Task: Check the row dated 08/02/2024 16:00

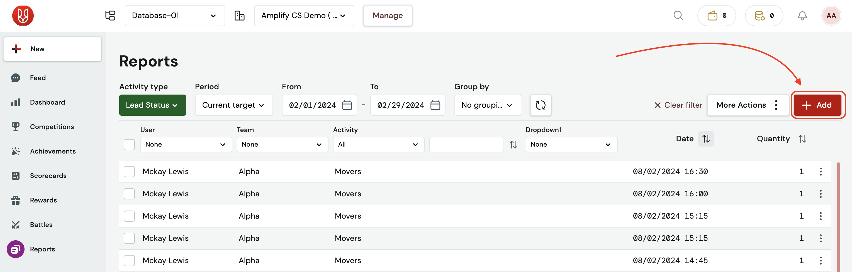Action: [129, 194]
